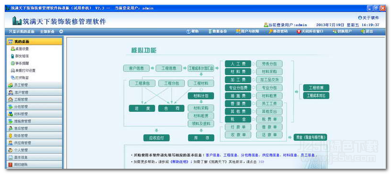Click 全部折叠 to collapse all panels
Screen dimensions: 391x174
47,31
